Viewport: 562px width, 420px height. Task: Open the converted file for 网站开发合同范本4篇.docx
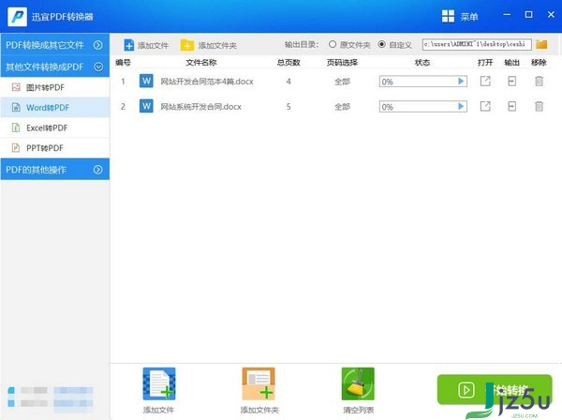coord(485,81)
